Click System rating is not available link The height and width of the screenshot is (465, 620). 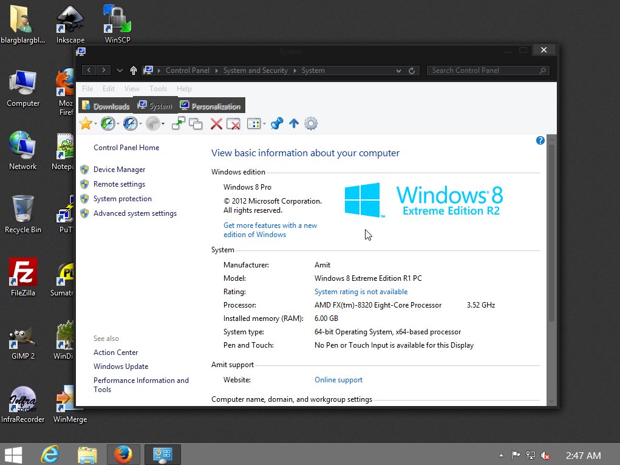pos(361,292)
